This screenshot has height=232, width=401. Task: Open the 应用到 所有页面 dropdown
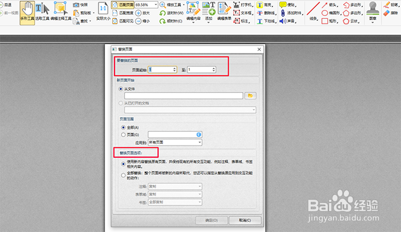(x=175, y=142)
